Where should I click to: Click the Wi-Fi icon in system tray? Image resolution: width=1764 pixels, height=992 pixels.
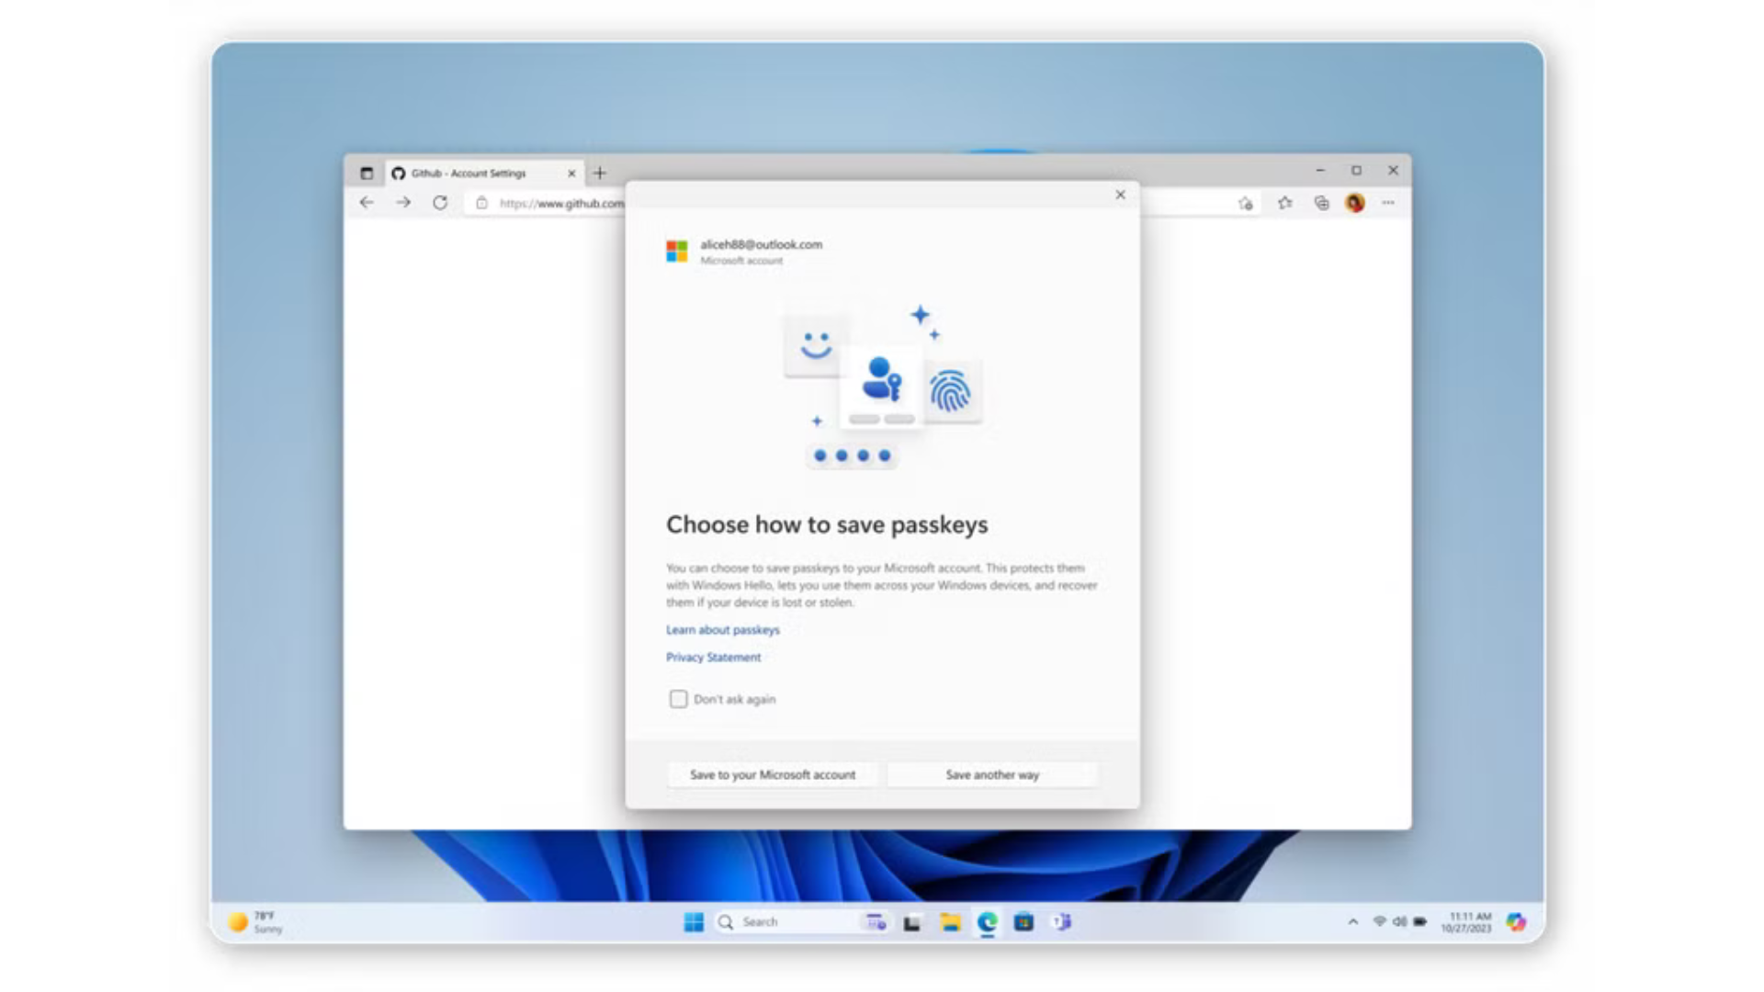click(x=1381, y=921)
